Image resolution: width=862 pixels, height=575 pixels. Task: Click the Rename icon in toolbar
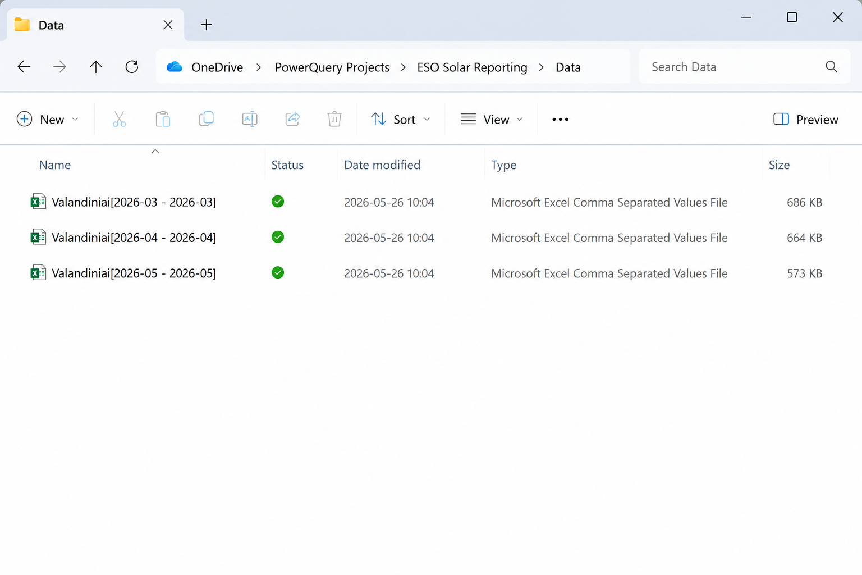(250, 119)
